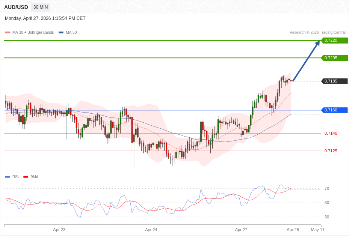Click the blue MA 50 legend swatch
The image size is (349, 236).
pos(61,33)
